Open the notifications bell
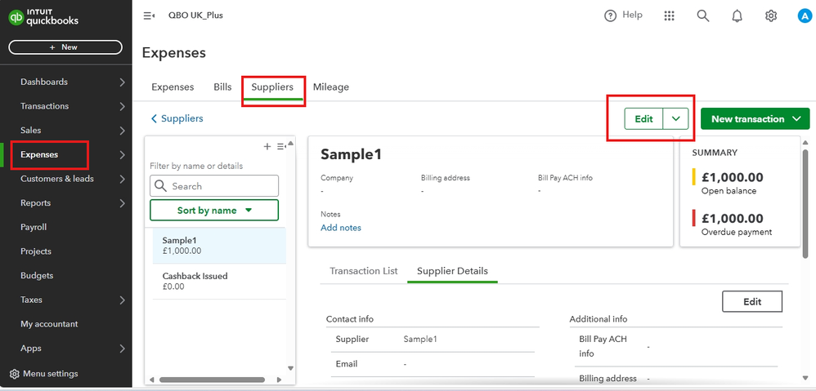The width and height of the screenshot is (816, 391). point(738,16)
